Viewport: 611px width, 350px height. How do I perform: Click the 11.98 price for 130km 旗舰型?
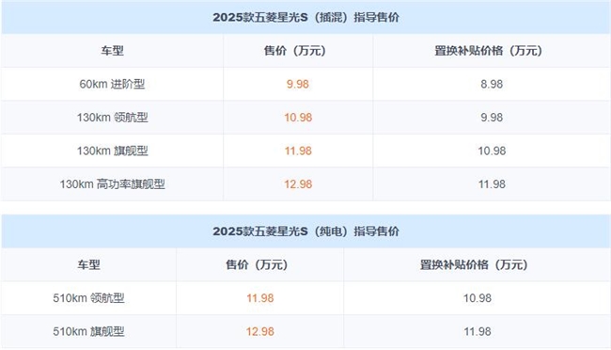point(298,151)
